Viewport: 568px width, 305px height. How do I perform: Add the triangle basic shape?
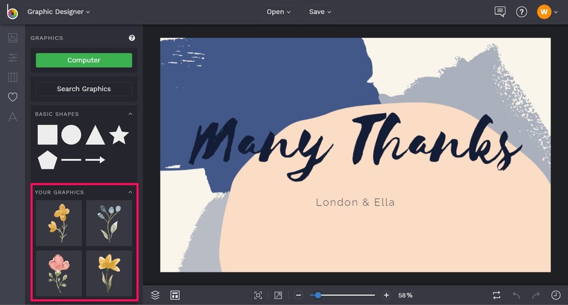[95, 135]
